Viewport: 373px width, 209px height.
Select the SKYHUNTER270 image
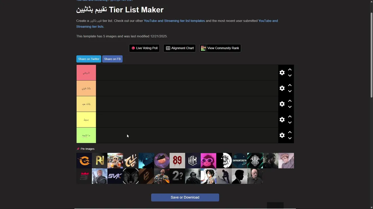pos(240,161)
